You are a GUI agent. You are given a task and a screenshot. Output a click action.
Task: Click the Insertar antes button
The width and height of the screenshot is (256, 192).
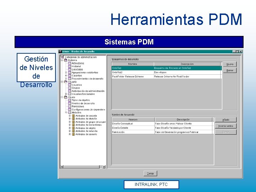pyautogui.click(x=226, y=126)
